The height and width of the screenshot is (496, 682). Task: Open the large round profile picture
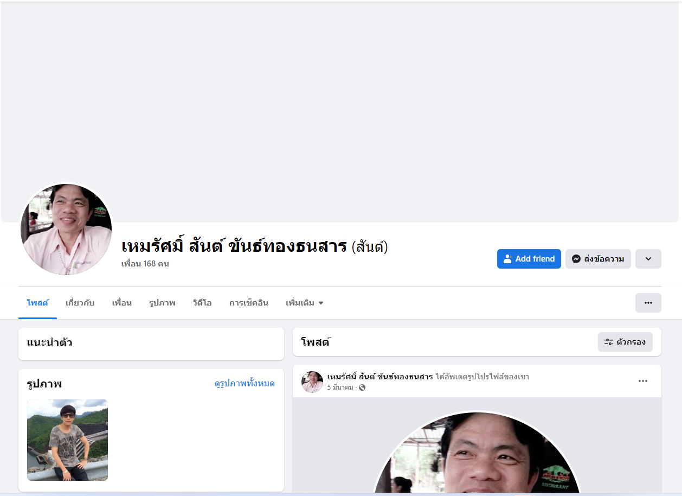(66, 229)
